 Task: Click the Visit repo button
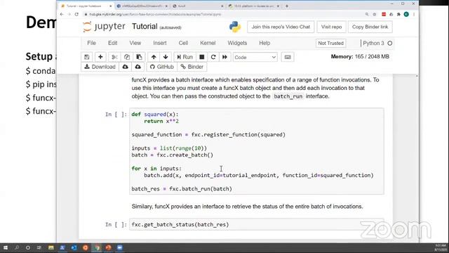(331, 27)
